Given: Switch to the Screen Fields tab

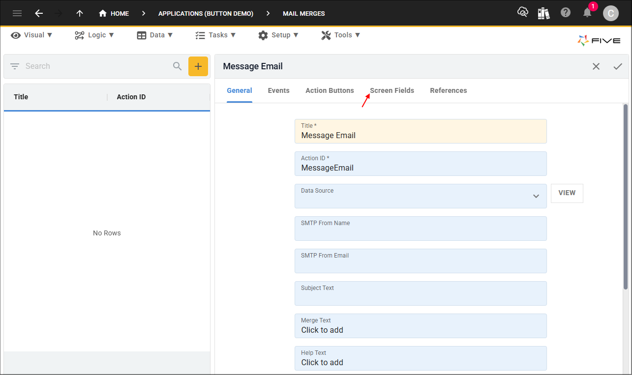Looking at the screenshot, I should tap(392, 91).
